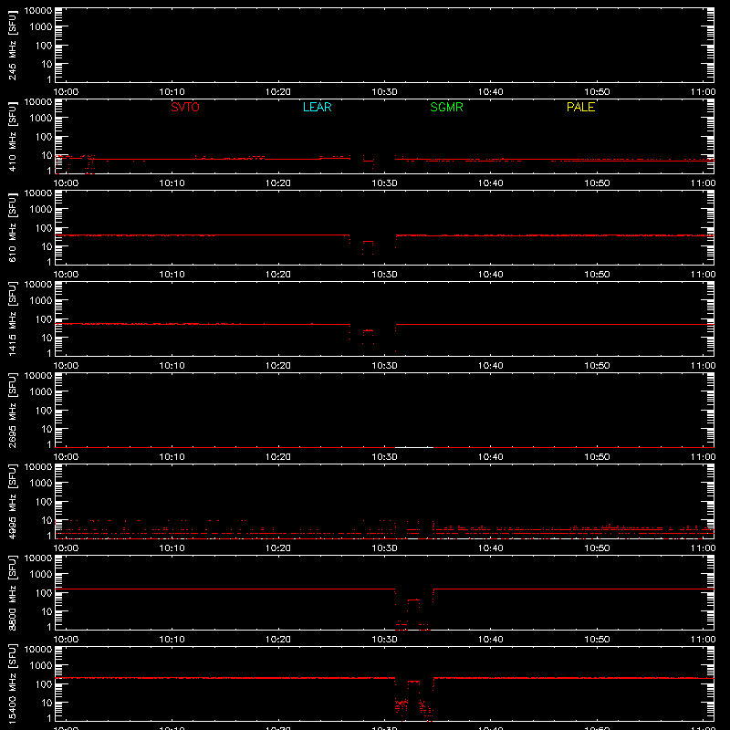Click 10:50 time label under 610 MHz plot
This screenshot has height=730, width=730.
597,275
